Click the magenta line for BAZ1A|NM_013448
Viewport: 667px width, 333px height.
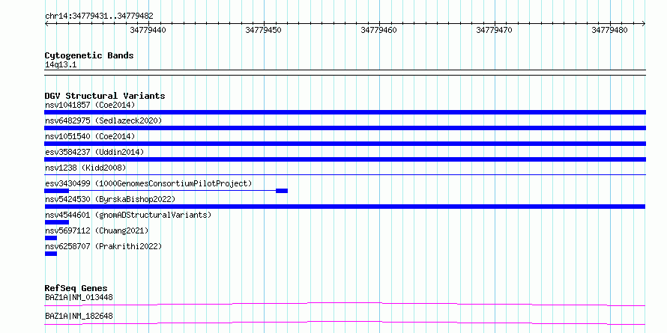pos(345,304)
